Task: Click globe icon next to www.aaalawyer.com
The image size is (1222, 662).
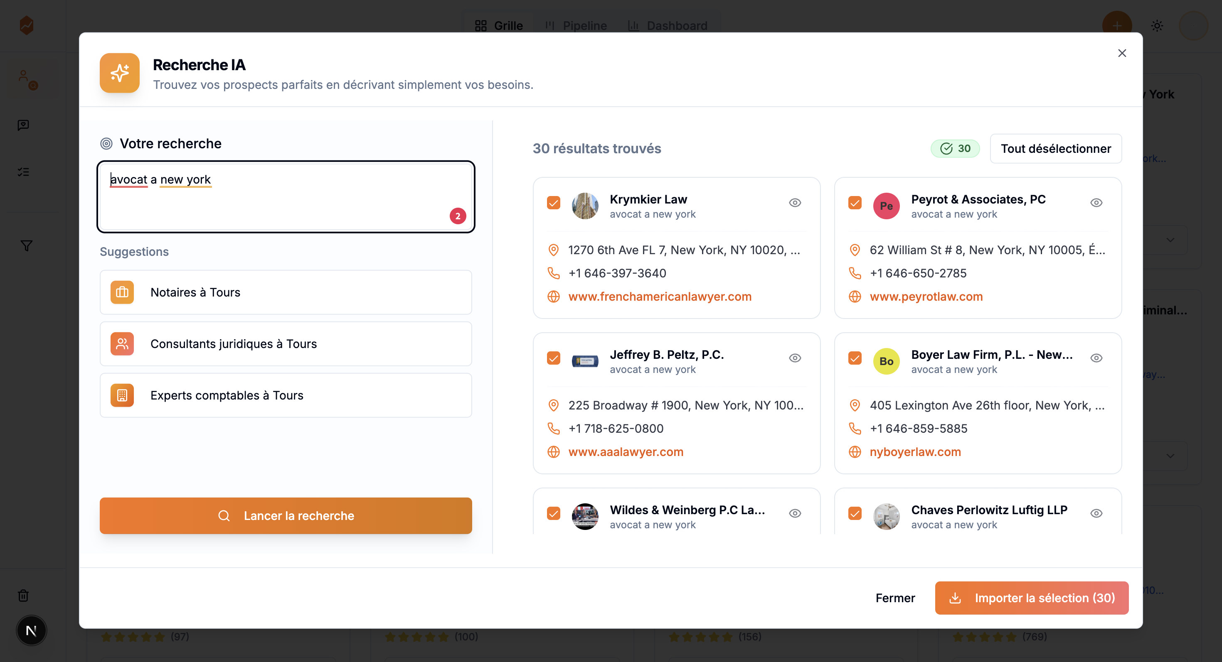Action: 553,452
